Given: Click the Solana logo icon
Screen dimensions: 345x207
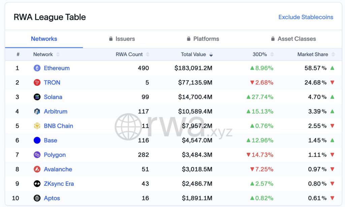Looking at the screenshot, I should [37, 97].
